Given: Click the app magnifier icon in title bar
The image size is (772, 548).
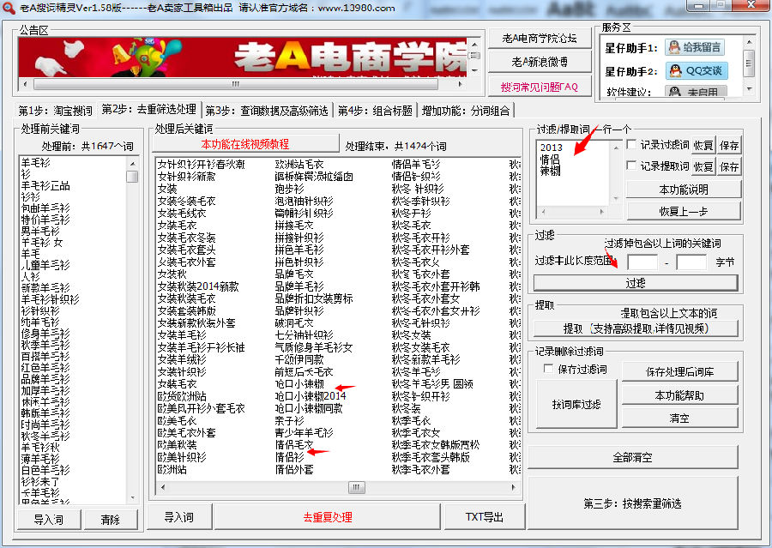Looking at the screenshot, I should tap(8, 8).
